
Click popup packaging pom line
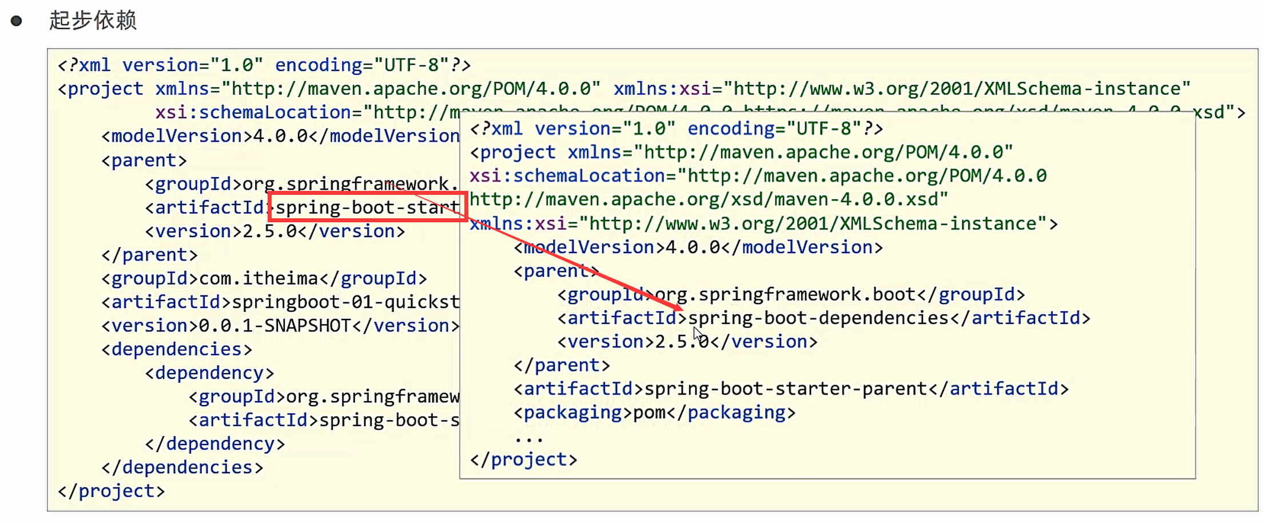655,413
